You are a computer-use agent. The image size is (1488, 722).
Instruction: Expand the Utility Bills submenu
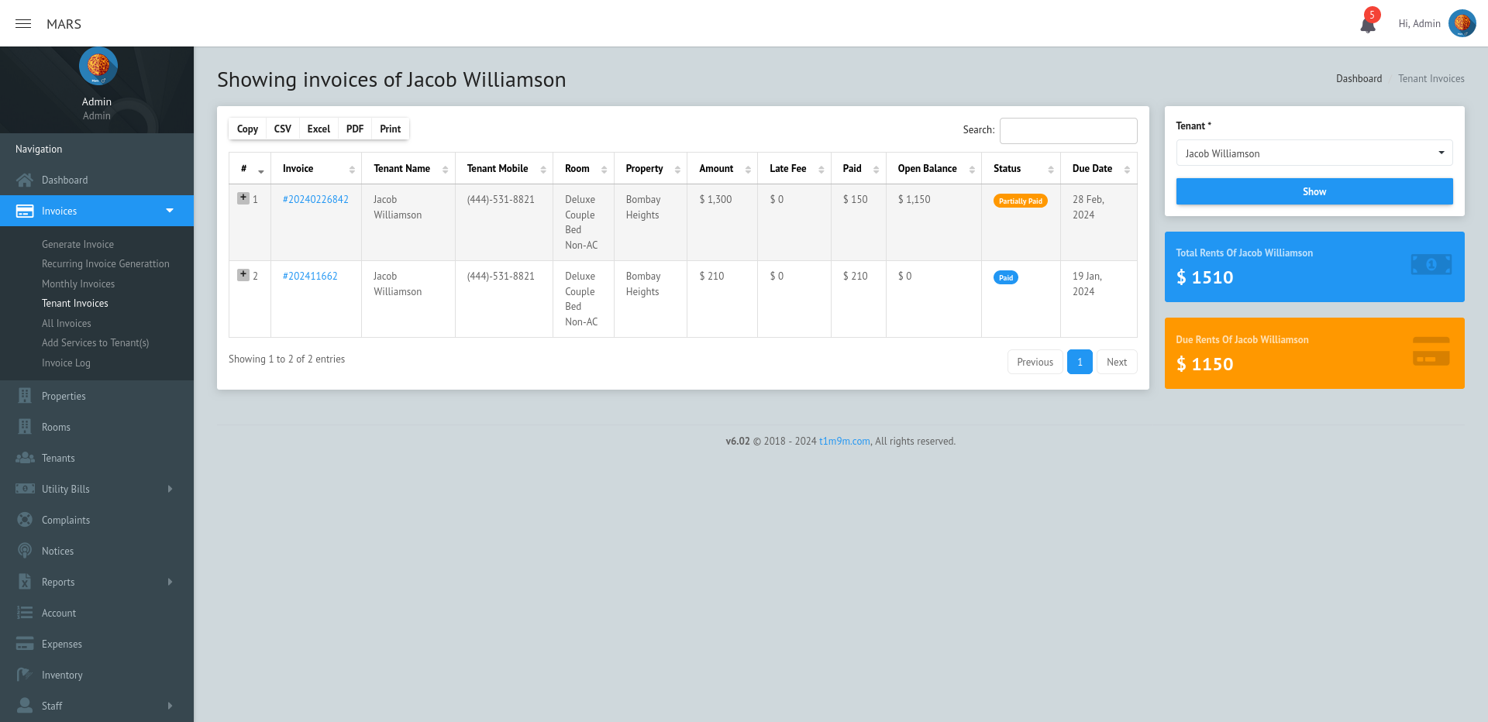170,489
